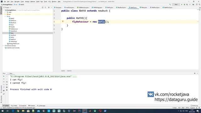The height and width of the screenshot is (113, 201).
Task: Collapse the src folder
Action: click(5, 16)
